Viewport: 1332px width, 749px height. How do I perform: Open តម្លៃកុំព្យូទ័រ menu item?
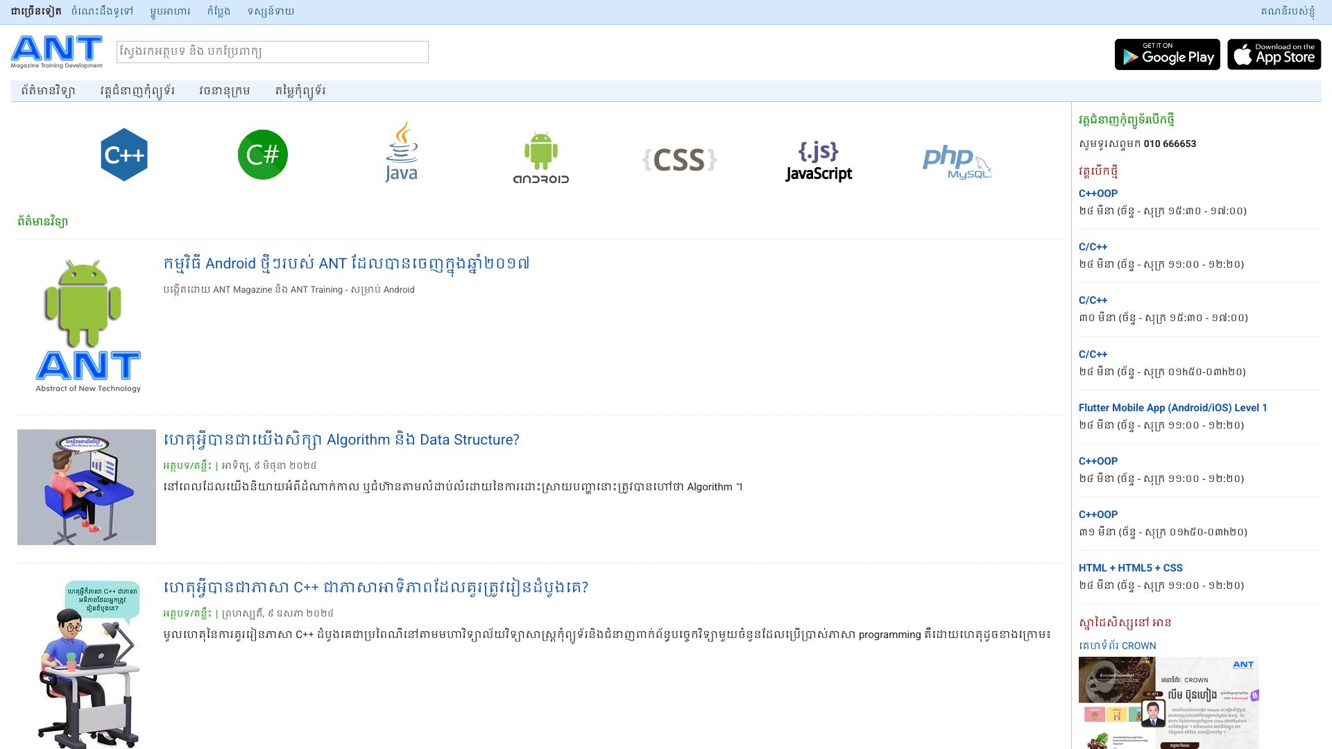pos(300,91)
